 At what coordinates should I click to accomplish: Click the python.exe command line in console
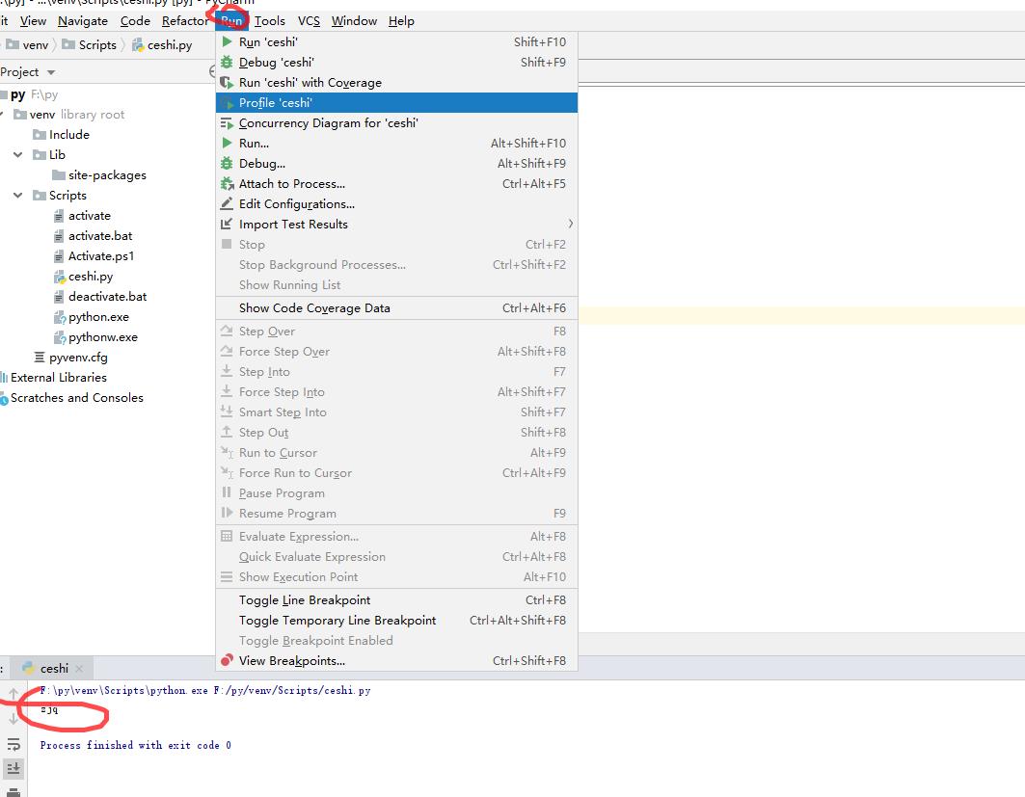pyautogui.click(x=205, y=691)
